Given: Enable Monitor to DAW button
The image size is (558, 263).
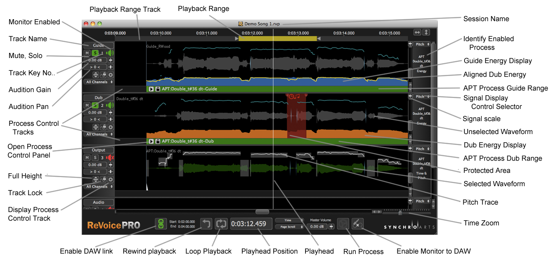Looking at the screenshot, I should [357, 224].
